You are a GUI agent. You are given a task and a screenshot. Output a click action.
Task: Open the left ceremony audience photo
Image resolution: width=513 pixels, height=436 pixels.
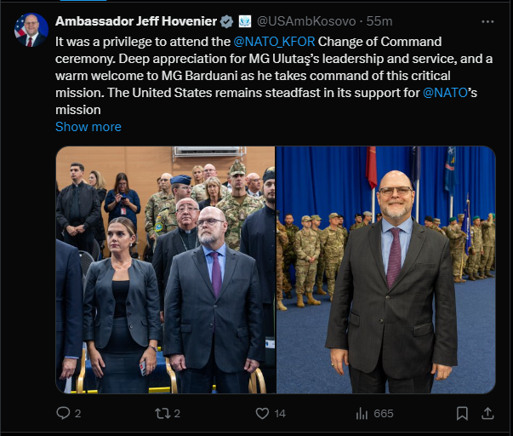(x=165, y=270)
